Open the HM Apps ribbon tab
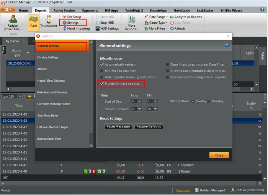This screenshot has width=268, height=195. click(111, 10)
